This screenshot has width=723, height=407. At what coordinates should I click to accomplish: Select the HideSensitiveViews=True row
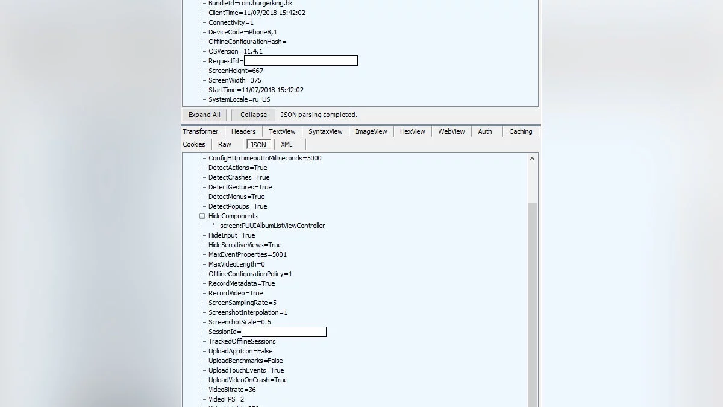245,245
